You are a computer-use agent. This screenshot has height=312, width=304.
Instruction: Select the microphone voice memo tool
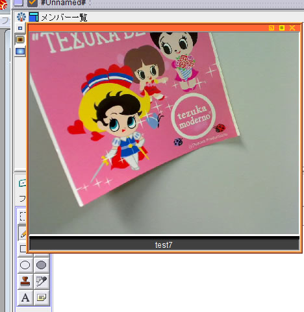[42, 281]
